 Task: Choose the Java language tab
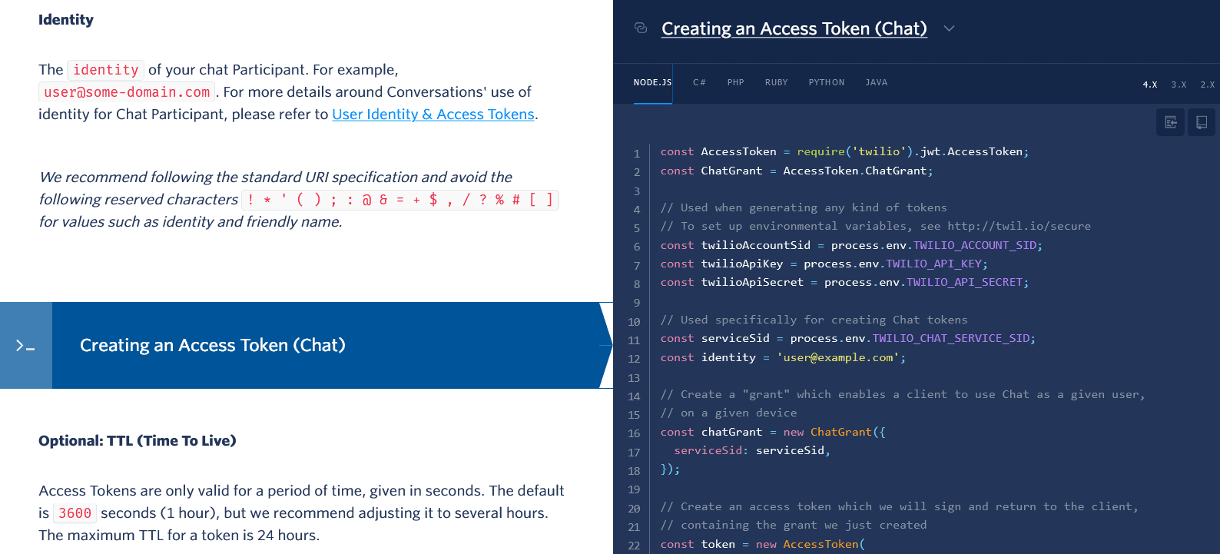[x=876, y=82]
